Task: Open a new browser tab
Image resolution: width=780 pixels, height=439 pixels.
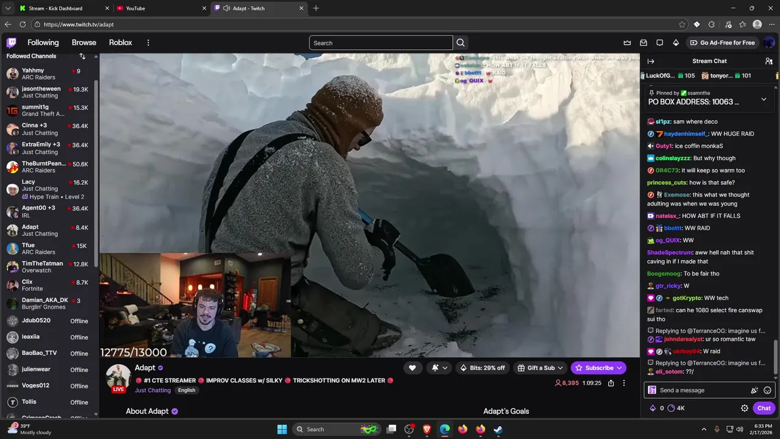Action: [316, 9]
